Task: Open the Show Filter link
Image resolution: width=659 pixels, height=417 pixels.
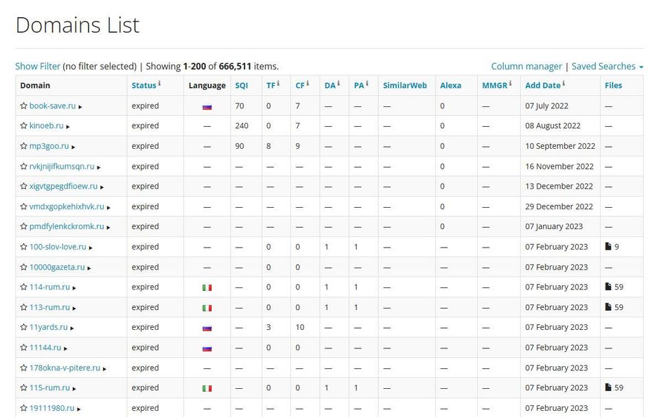Action: click(x=37, y=67)
